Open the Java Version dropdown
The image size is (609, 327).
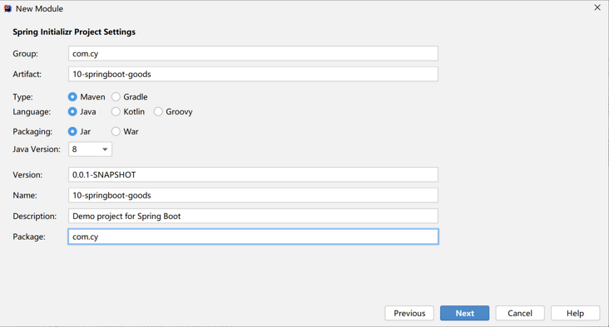pyautogui.click(x=90, y=149)
